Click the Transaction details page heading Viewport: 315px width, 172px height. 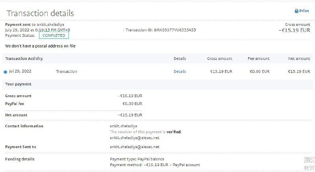point(40,13)
